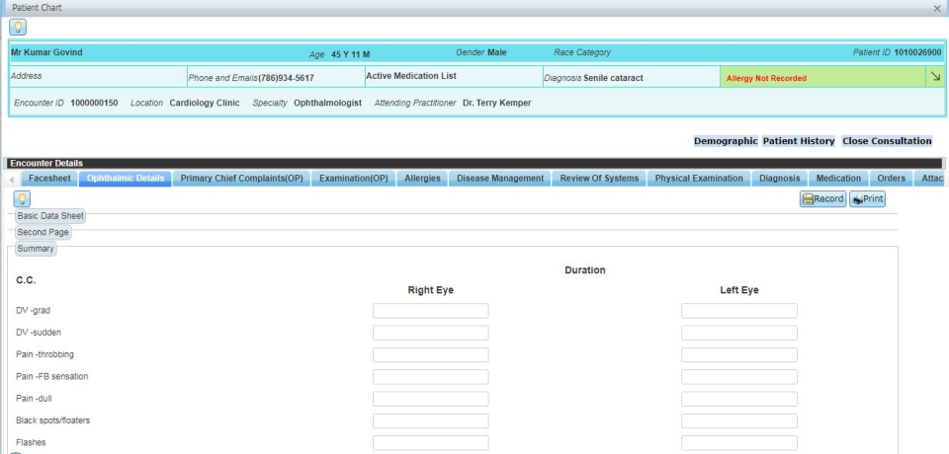Viewport: 949px width, 454px height.
Task: Expand the Basic Data Sheet section
Action: (x=50, y=216)
